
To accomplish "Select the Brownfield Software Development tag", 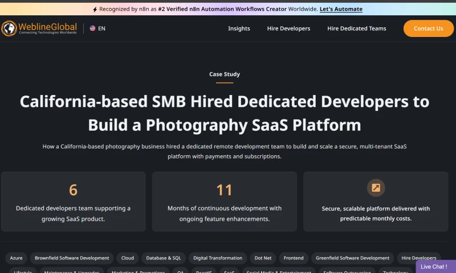I will coord(72,258).
